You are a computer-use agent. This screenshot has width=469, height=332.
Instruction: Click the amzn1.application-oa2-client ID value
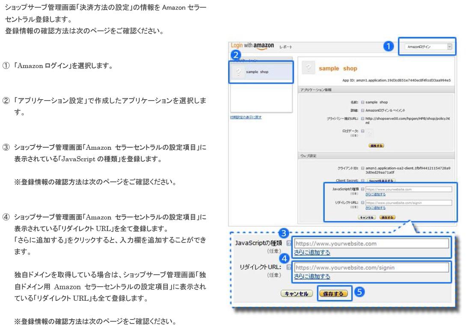click(408, 170)
